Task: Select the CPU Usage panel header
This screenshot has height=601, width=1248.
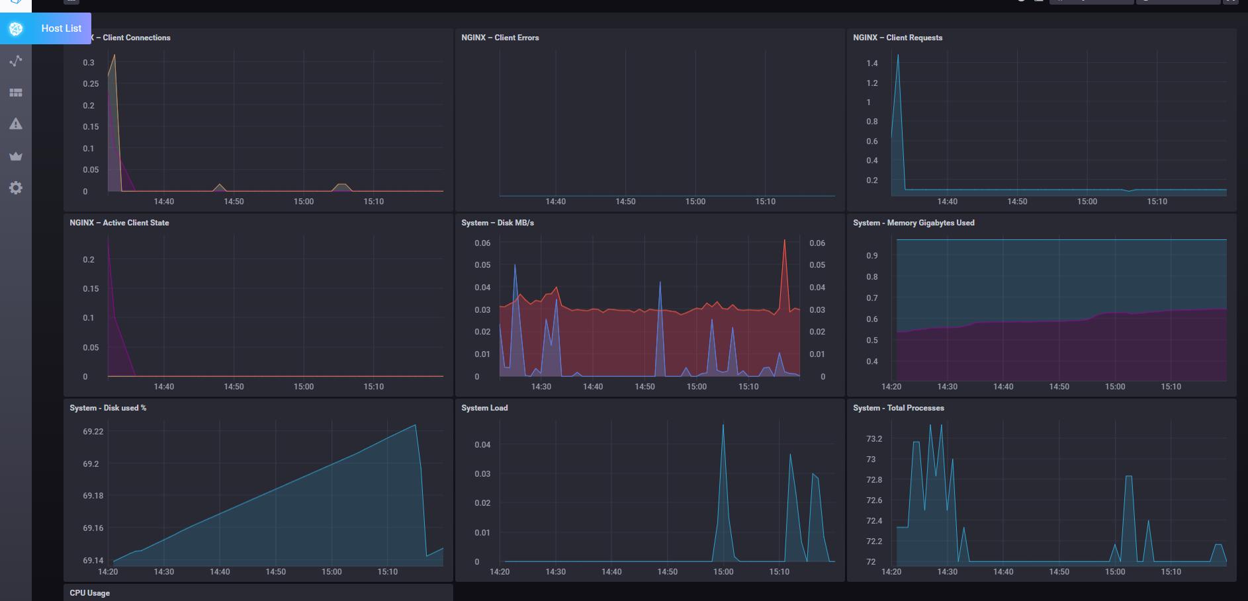Action: point(89,593)
